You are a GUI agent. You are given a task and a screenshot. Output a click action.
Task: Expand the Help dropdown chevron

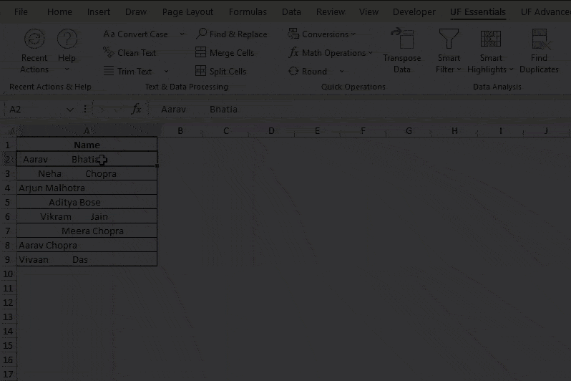point(67,69)
